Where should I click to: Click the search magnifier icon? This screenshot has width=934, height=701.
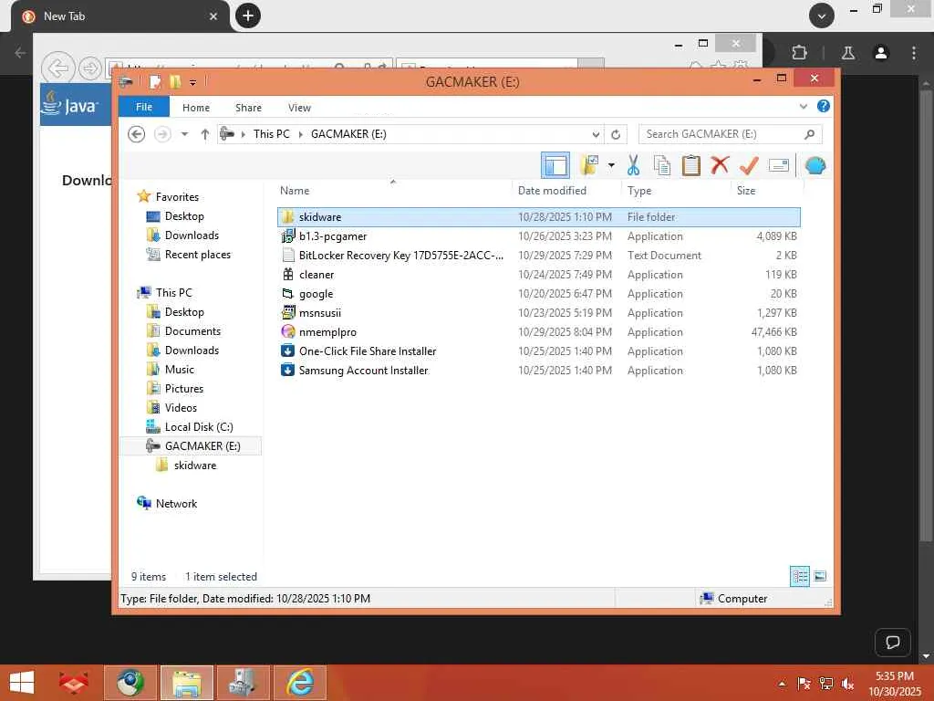coord(809,134)
